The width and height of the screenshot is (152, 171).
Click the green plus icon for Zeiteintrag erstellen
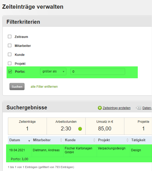click(x=100, y=108)
